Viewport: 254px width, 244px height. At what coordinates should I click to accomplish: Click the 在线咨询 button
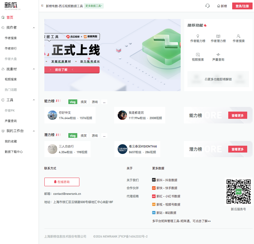[62, 182]
